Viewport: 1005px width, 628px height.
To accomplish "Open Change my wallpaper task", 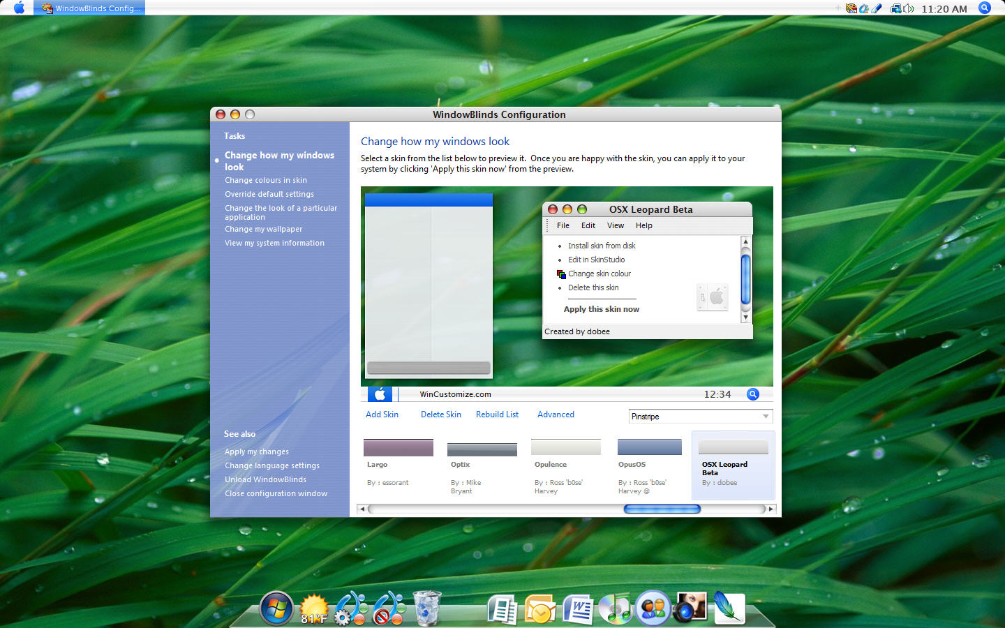I will coord(264,229).
